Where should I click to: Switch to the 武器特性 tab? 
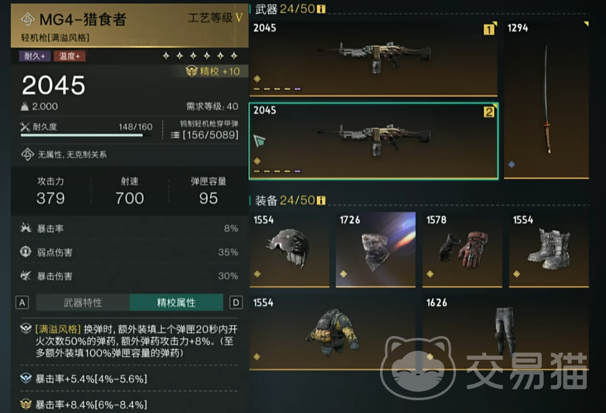pyautogui.click(x=83, y=303)
